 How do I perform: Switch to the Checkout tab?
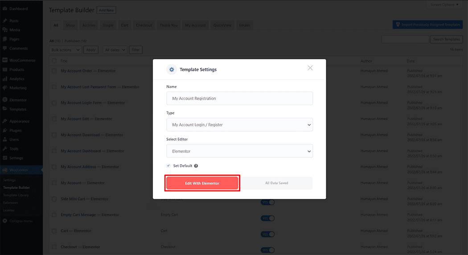(x=144, y=25)
